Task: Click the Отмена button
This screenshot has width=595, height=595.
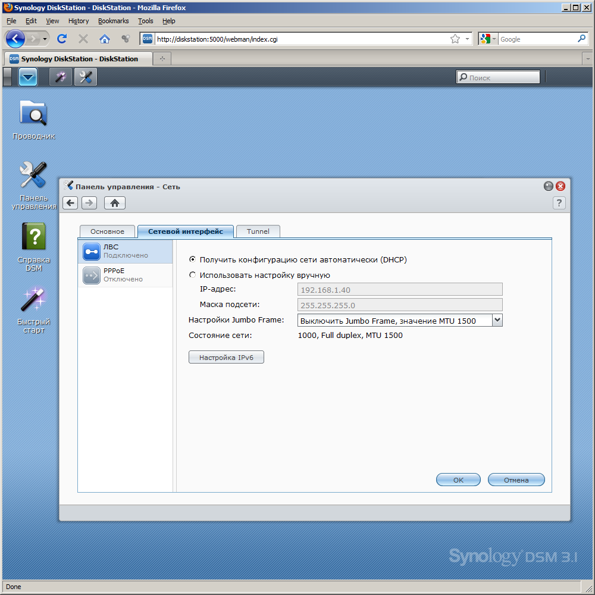Action: click(x=516, y=480)
